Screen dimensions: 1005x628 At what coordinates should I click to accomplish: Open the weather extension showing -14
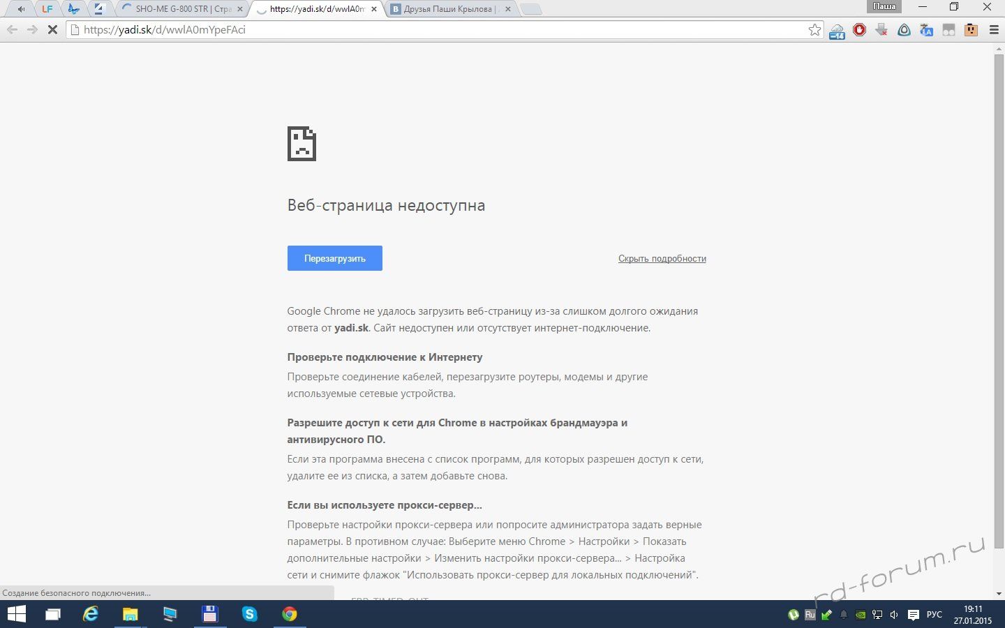(x=837, y=31)
